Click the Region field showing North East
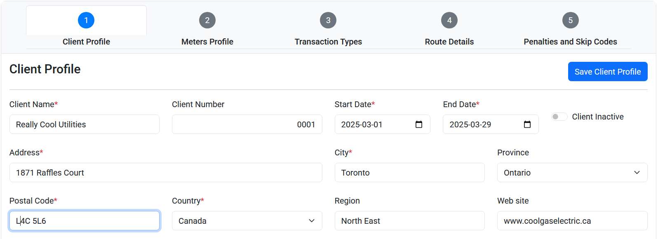658x239 pixels. 410,221
